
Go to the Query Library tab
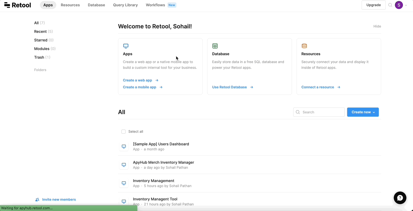point(126,5)
